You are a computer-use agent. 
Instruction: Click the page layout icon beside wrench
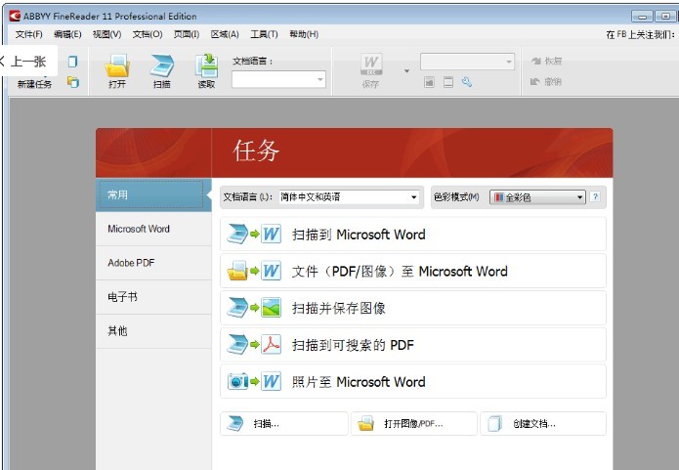448,81
